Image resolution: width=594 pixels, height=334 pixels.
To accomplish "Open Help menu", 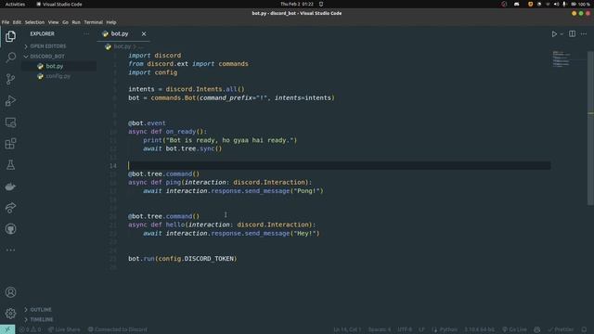I will tap(111, 22).
